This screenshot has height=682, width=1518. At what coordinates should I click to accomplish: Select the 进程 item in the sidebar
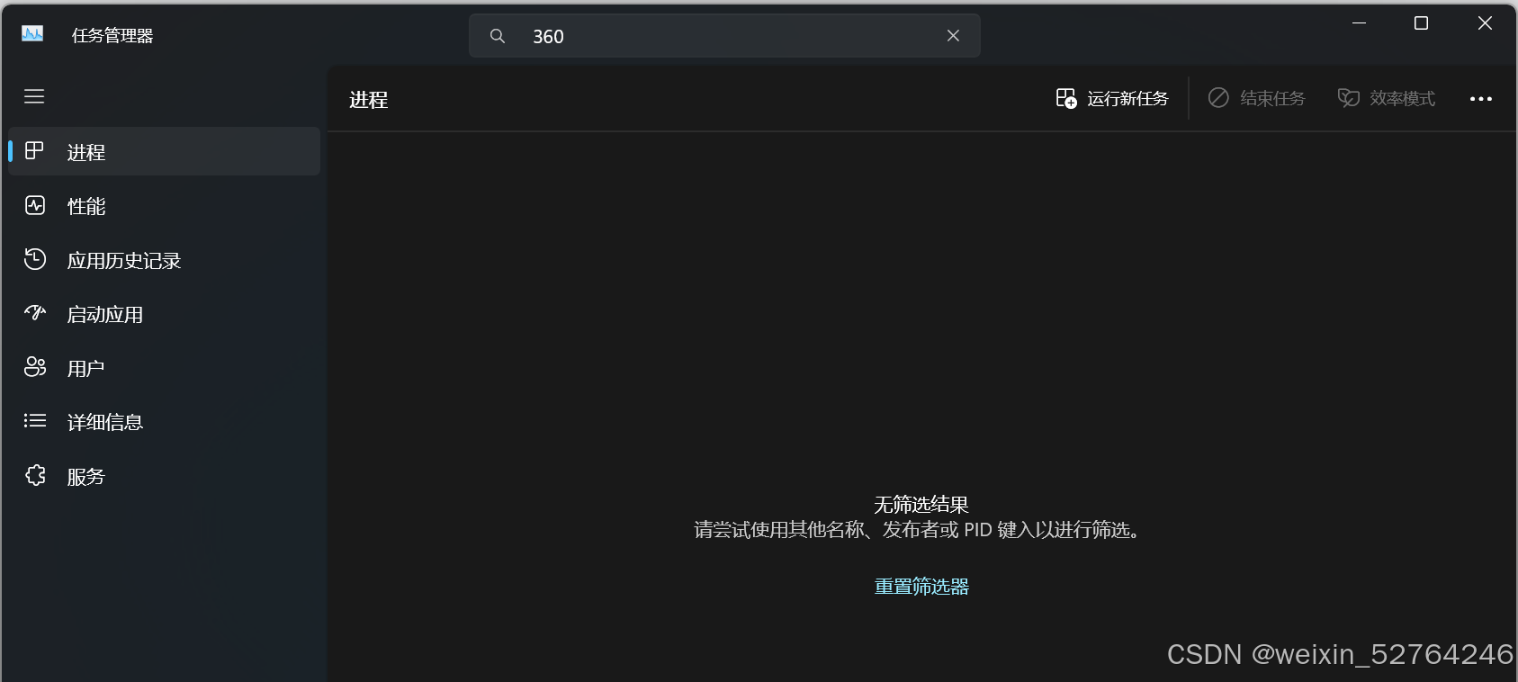(164, 151)
